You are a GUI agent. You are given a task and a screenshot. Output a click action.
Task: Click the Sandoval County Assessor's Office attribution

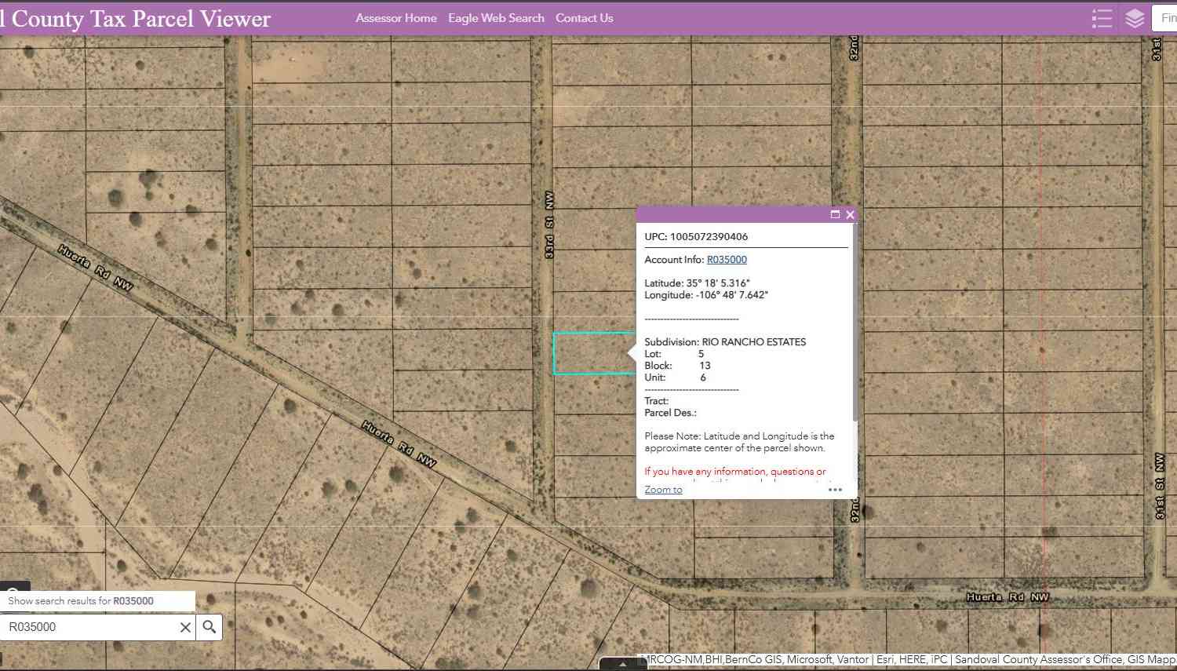tap(1039, 660)
